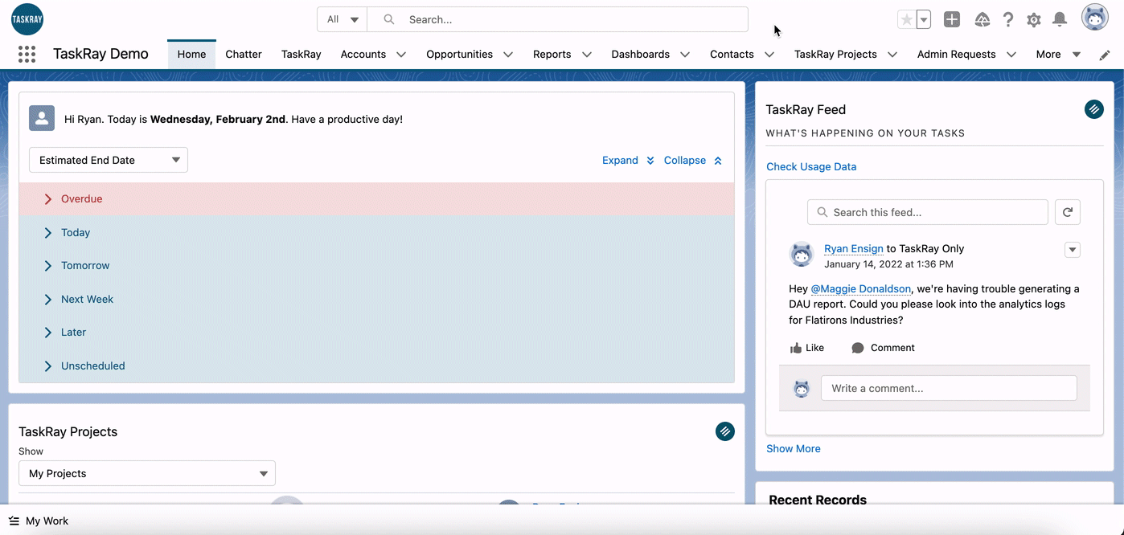Screen dimensions: 1124x535
Task: Click Expand to open all sections
Action: (x=628, y=160)
